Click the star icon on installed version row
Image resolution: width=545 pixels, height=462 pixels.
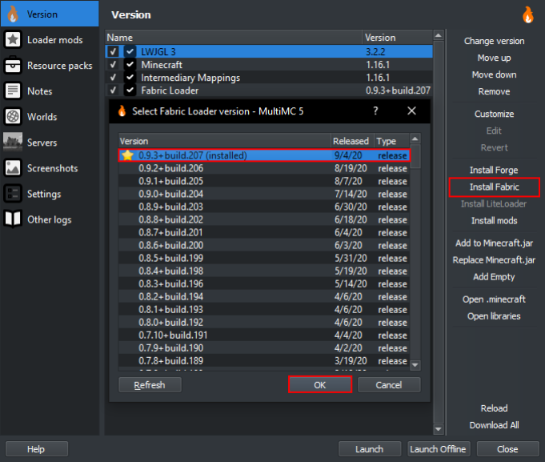pyautogui.click(x=128, y=155)
